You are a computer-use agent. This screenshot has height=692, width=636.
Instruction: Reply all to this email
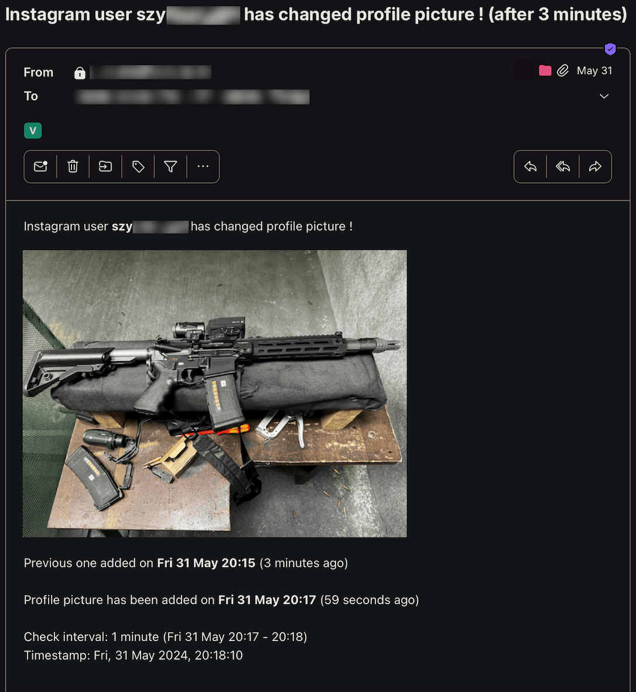point(563,166)
